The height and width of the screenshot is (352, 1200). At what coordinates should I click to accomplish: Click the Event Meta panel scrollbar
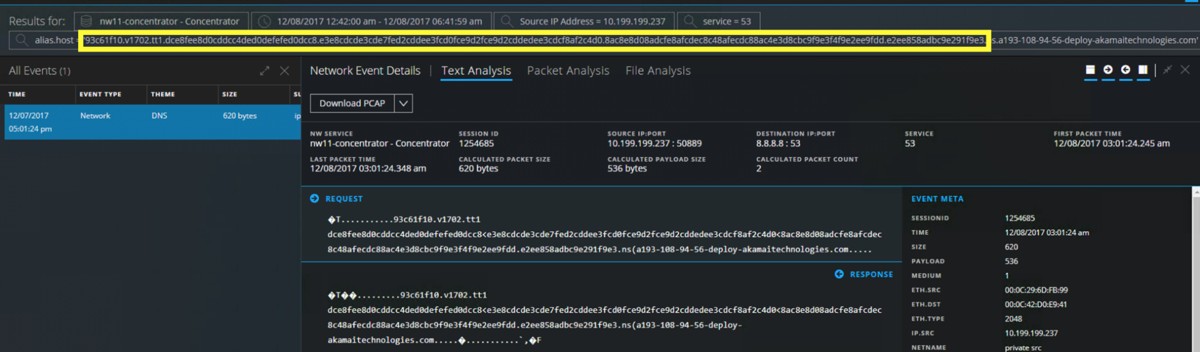[x=1196, y=268]
